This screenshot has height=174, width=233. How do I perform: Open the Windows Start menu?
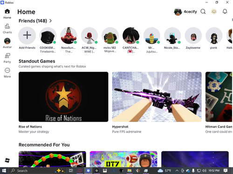point(4,171)
